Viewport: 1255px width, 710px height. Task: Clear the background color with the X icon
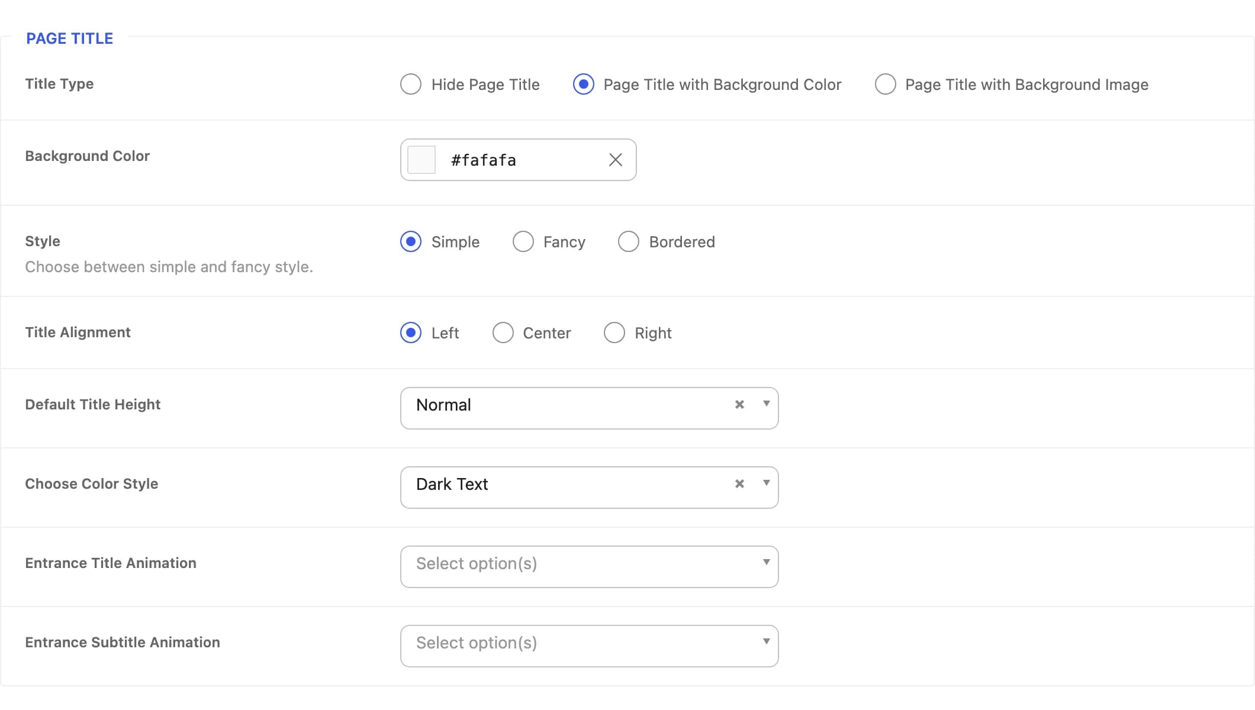pos(616,160)
